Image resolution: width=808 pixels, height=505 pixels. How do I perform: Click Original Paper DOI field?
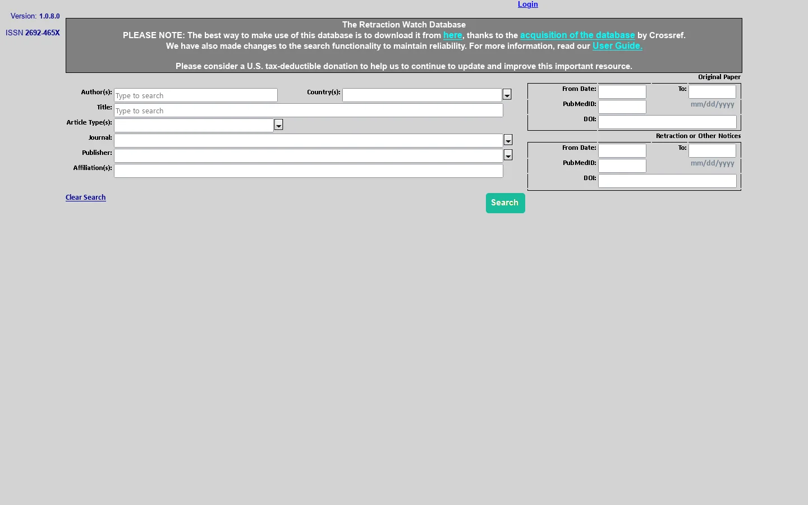667,122
